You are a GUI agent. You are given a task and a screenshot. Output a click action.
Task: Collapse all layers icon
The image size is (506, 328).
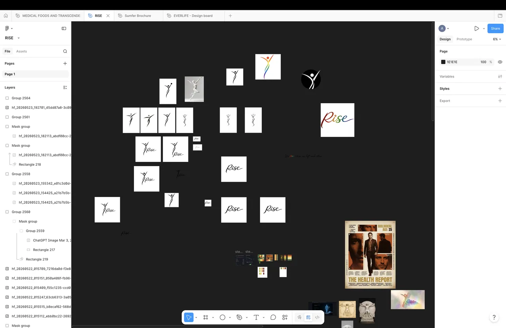pos(65,87)
